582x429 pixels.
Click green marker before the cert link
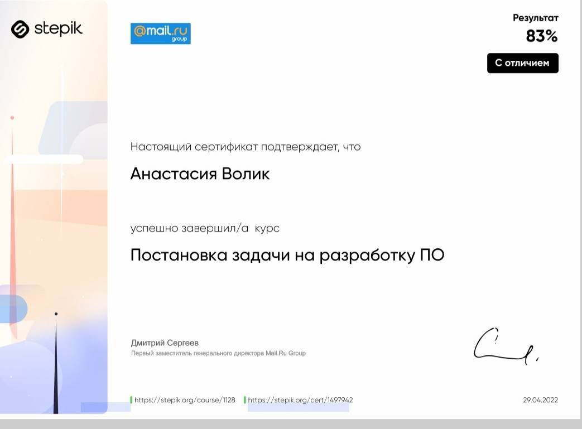point(245,400)
